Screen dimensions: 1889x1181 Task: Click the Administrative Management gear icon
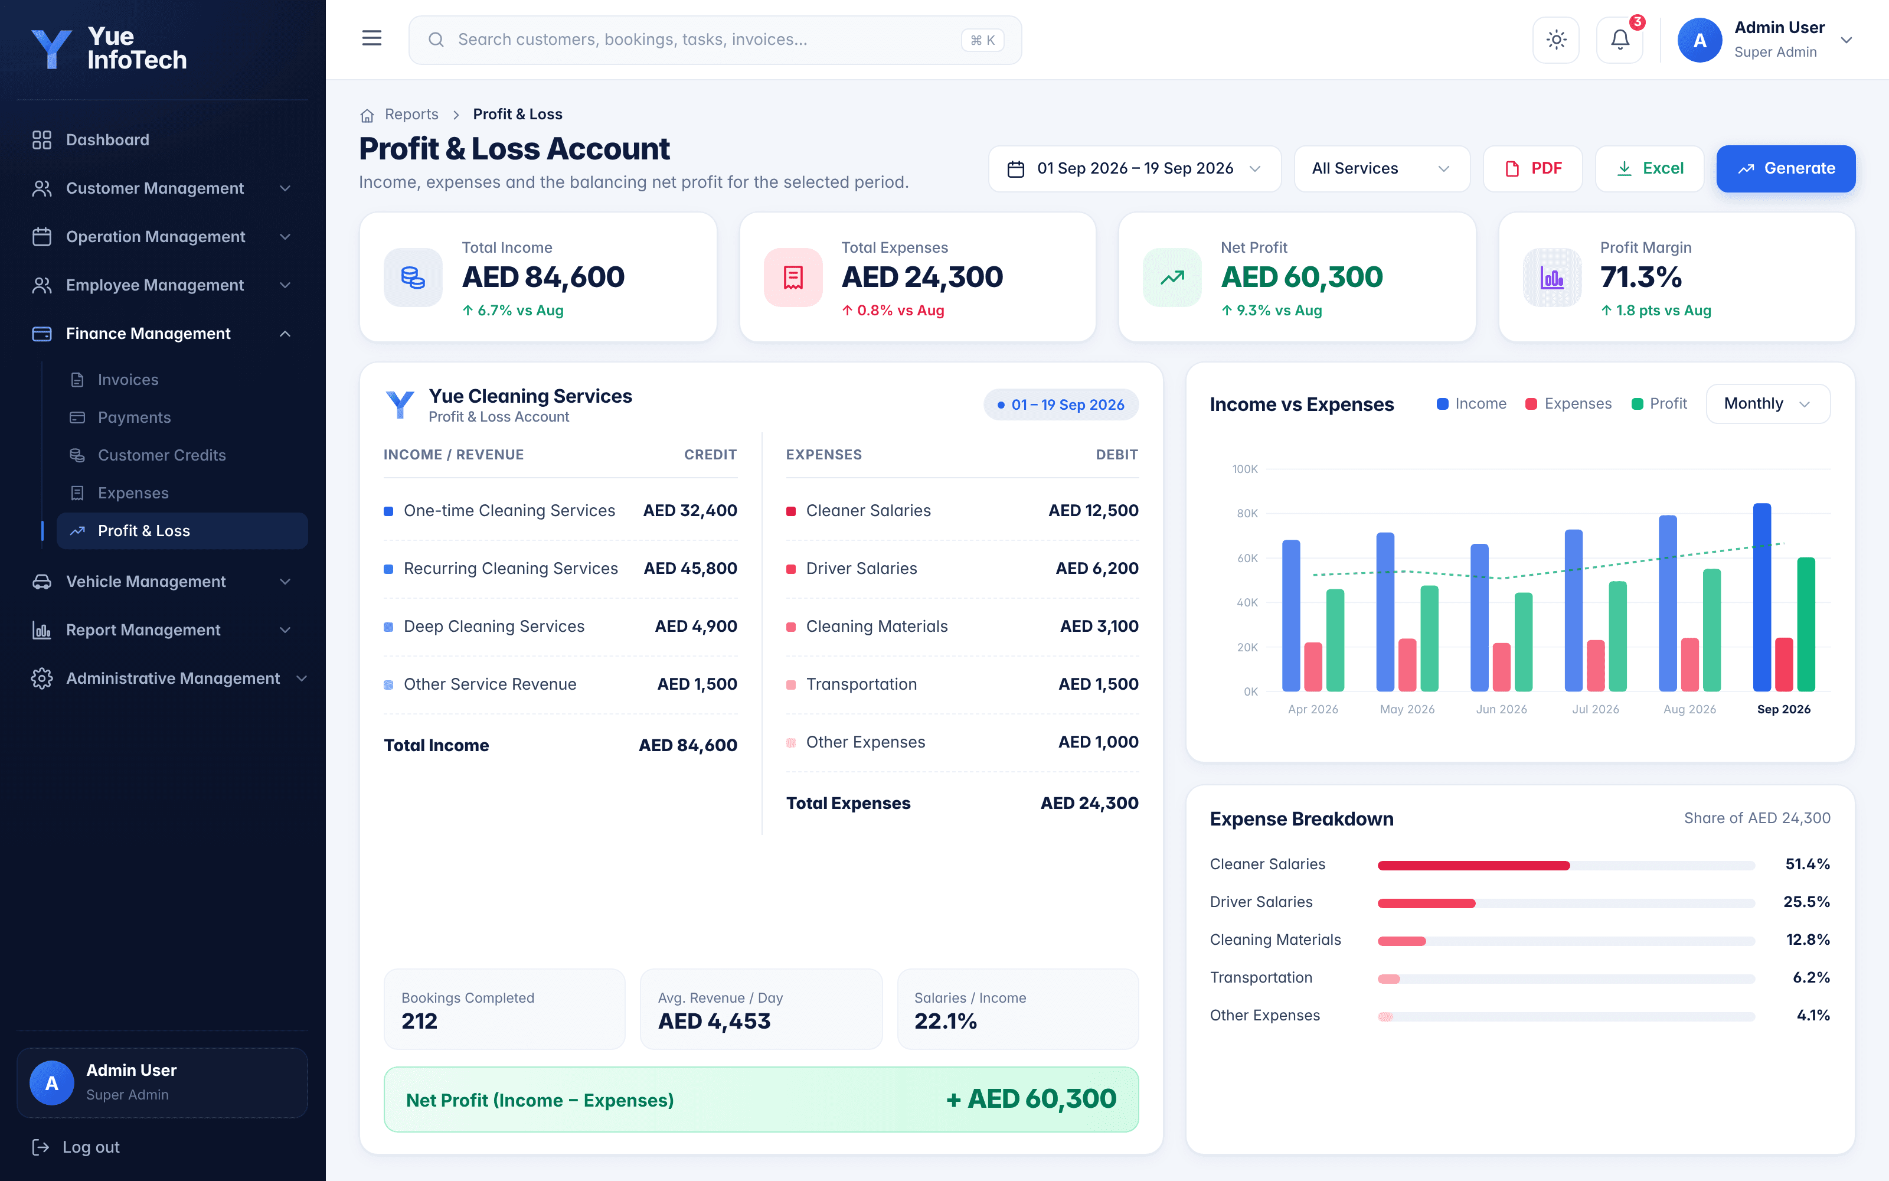pyautogui.click(x=41, y=678)
